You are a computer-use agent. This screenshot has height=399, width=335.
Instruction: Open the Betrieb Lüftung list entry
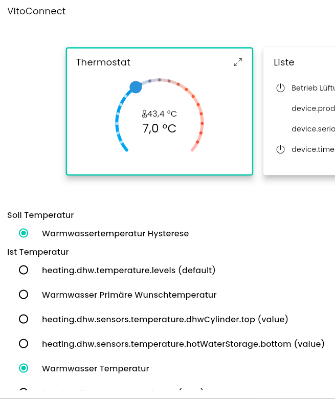point(312,88)
